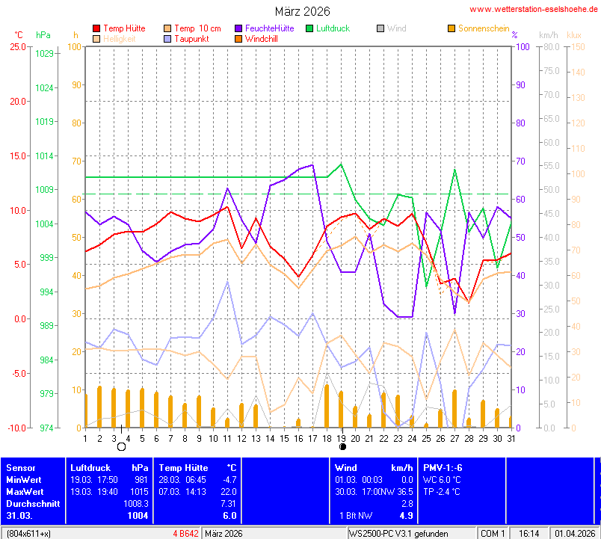601x539 pixels.
Task: Click the Luftdruck legend label
Action: point(333,28)
